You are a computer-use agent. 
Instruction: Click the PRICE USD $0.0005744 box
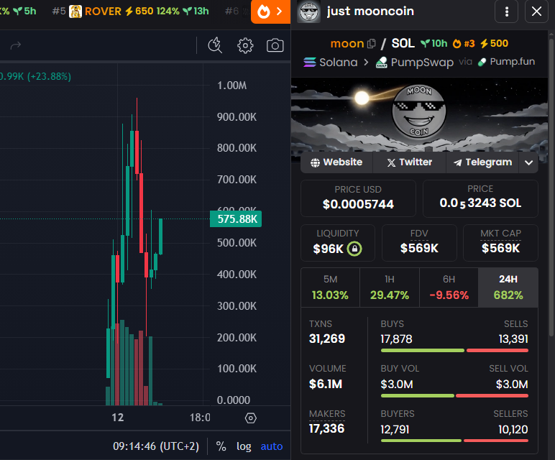(358, 198)
